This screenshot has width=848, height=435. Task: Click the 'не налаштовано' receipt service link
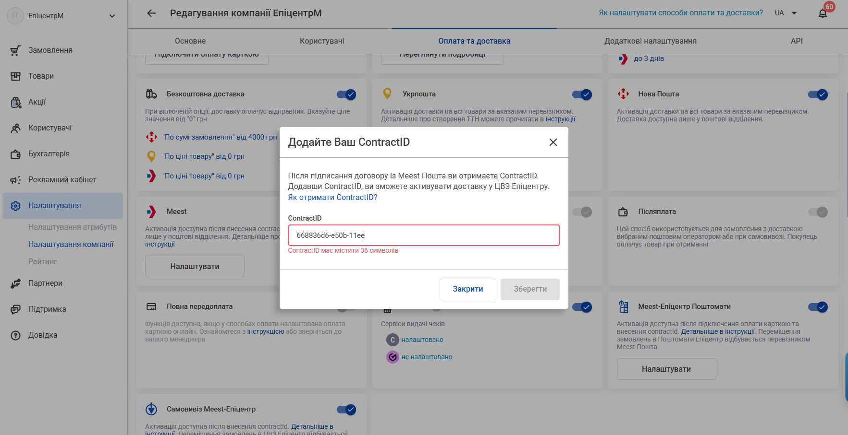[x=427, y=357]
